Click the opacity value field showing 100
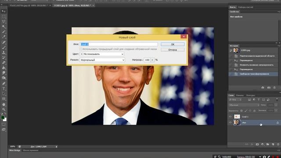Screen dimensions: 281x158 [x=148, y=60]
